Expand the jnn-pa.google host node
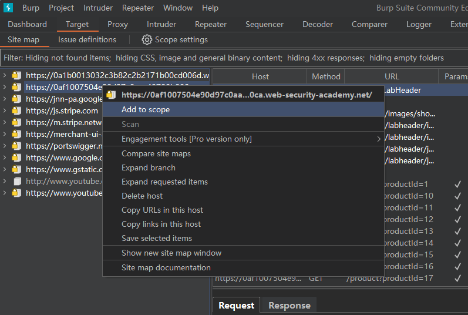 (x=5, y=99)
